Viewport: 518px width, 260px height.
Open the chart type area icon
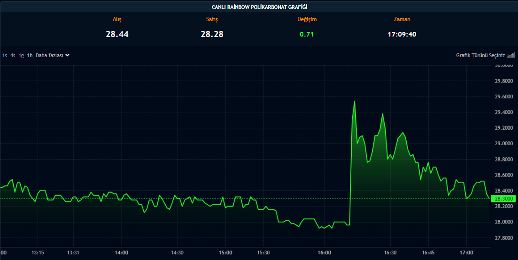click(x=510, y=55)
